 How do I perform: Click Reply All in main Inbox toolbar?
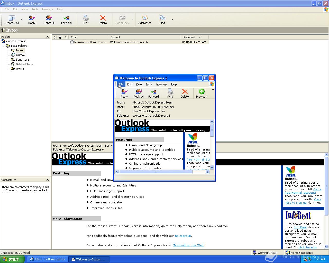pos(49,20)
